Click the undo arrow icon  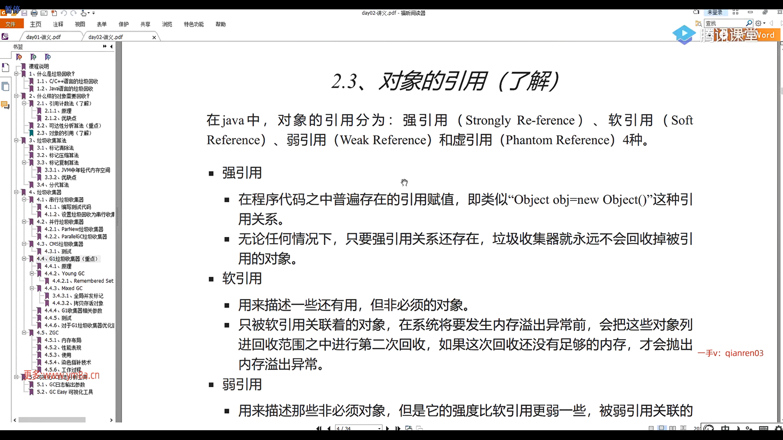[x=64, y=13]
